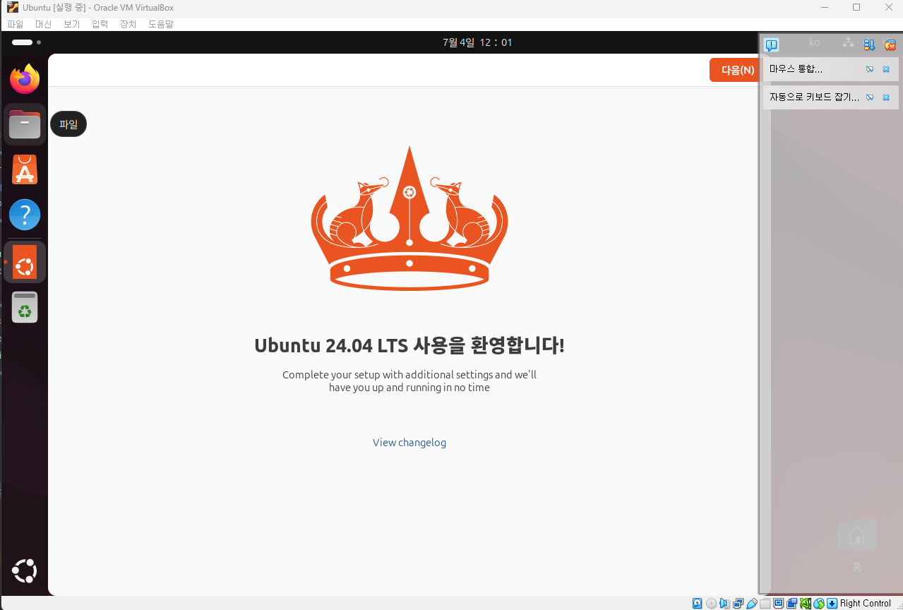This screenshot has width=903, height=610.
Task: Click the GNOME network status icon in top bar
Action: coord(848,43)
